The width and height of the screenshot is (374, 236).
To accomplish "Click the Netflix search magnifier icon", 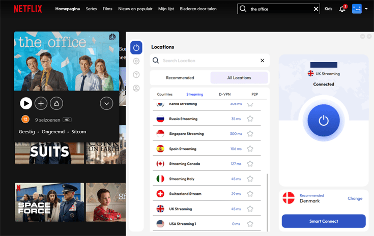I will (x=243, y=9).
